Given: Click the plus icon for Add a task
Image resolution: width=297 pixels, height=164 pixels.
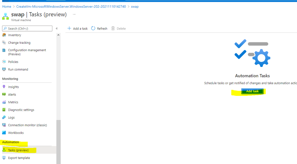Looking at the screenshot, I should [69, 28].
